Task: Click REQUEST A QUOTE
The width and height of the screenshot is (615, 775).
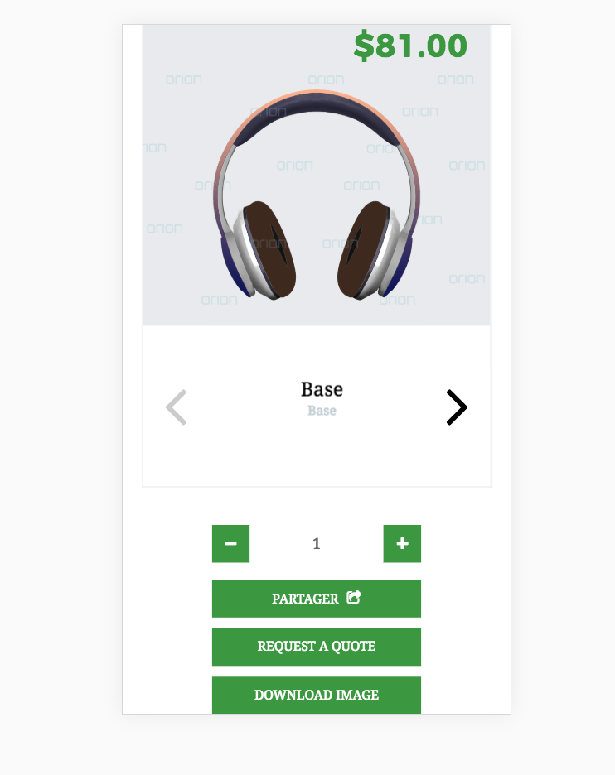Action: (x=317, y=647)
